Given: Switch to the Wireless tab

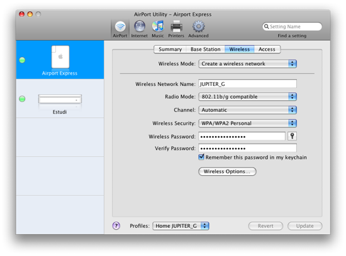Looking at the screenshot, I should coord(240,50).
